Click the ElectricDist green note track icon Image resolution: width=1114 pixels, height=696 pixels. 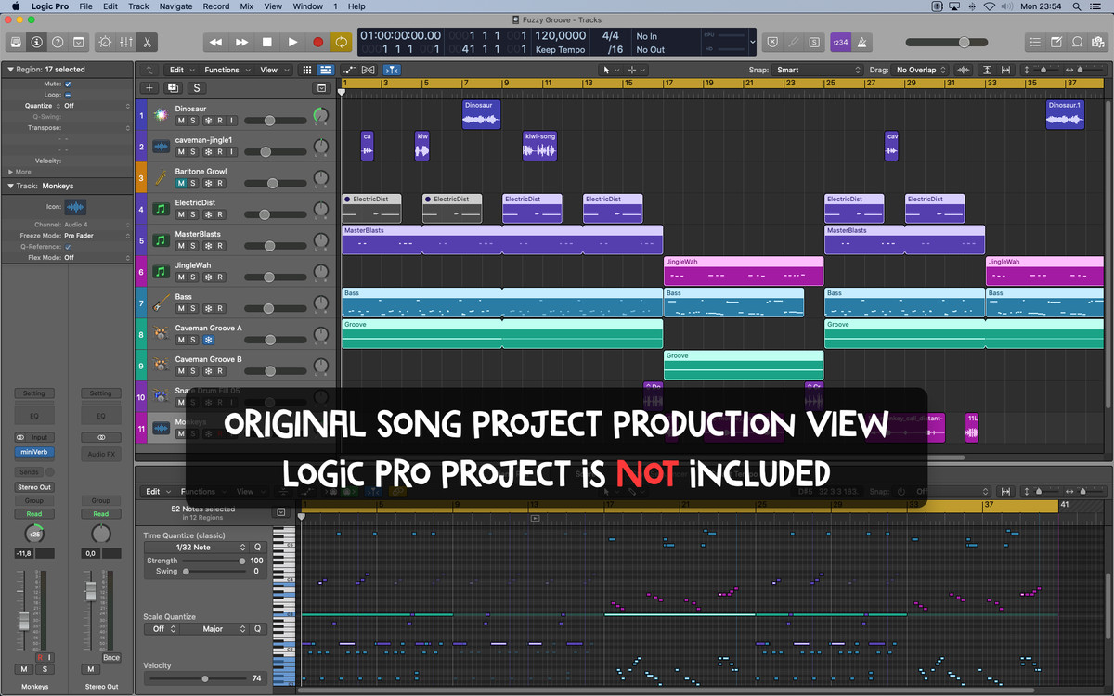[x=161, y=210]
